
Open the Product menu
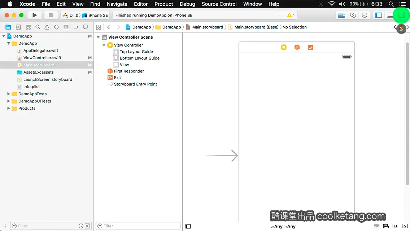click(164, 4)
